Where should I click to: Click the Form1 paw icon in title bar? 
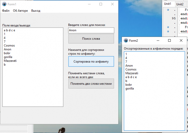(x=4, y=4)
